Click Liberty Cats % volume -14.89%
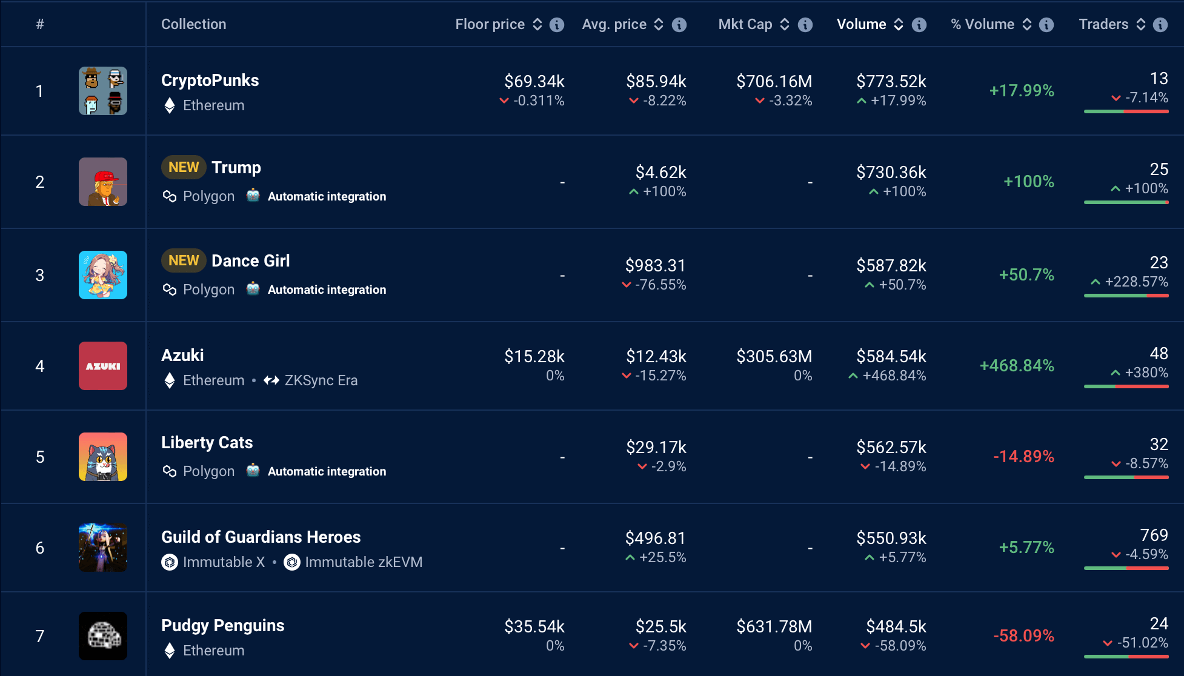Screen dimensions: 1184x676 pos(1024,457)
